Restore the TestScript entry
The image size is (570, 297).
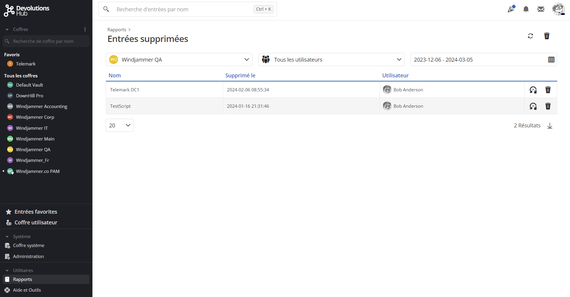click(x=533, y=106)
